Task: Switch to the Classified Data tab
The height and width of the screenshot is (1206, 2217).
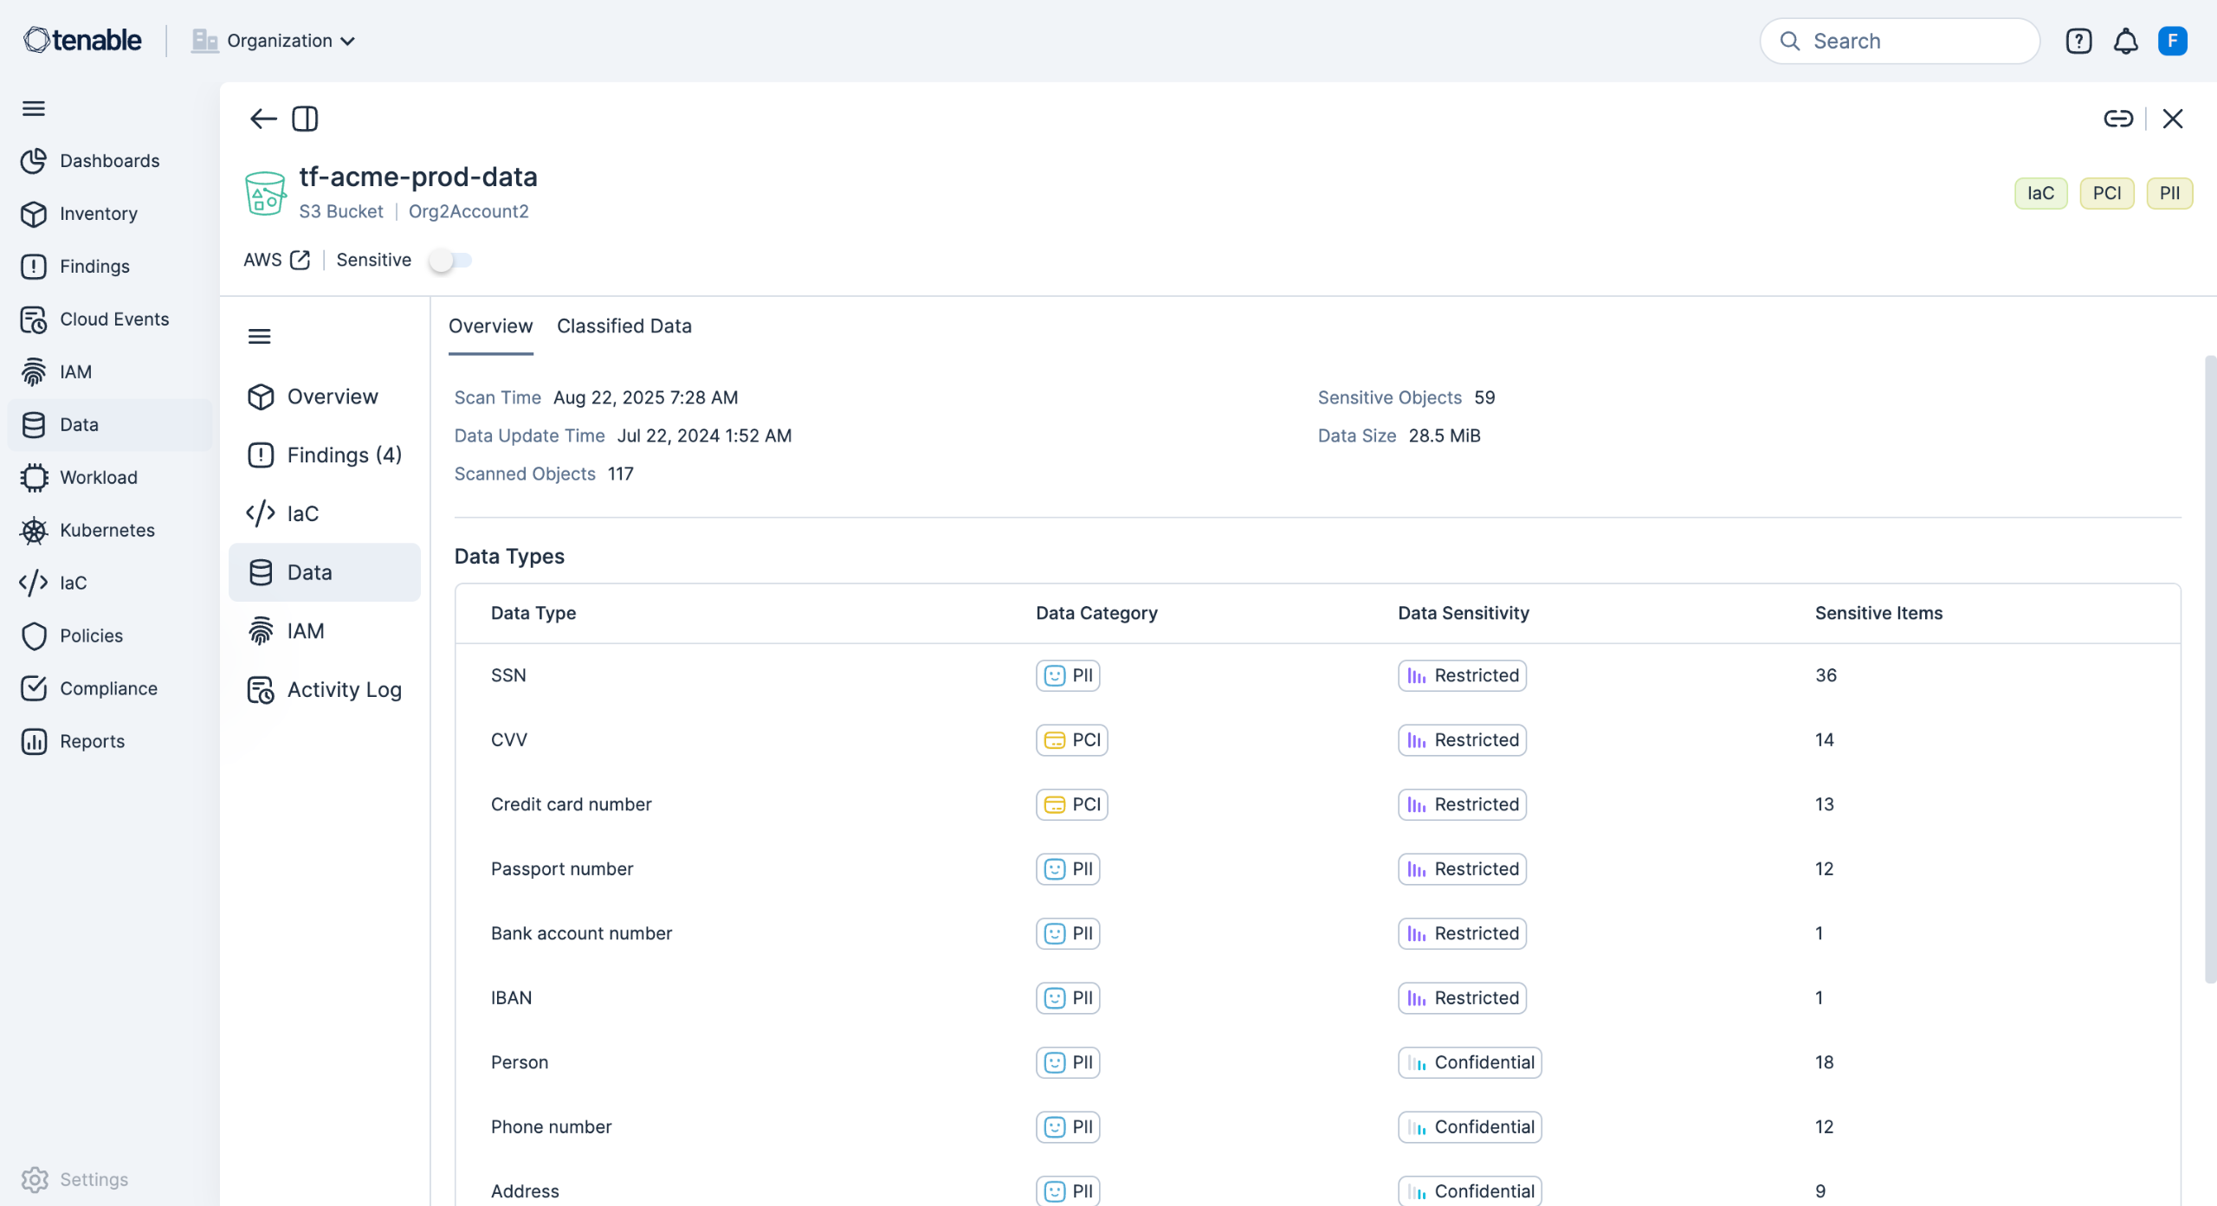Action: (x=624, y=326)
